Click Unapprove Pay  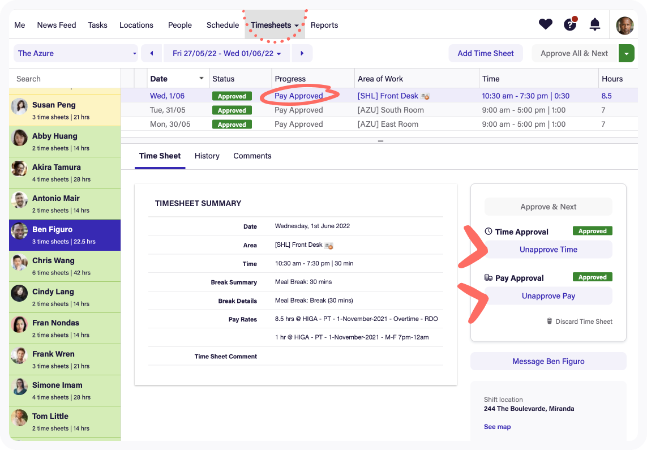coord(547,295)
